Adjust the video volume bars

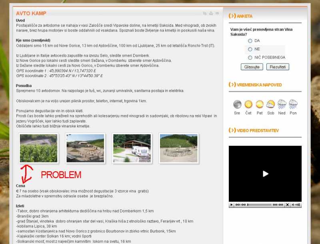pos(298,205)
